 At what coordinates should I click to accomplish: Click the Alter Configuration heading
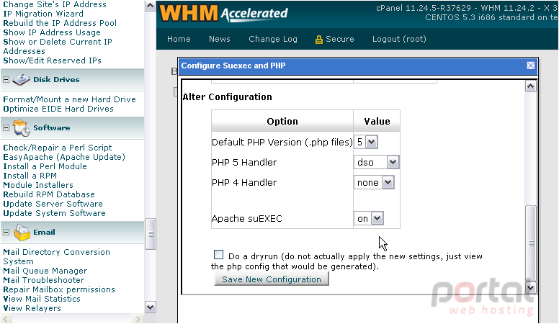(x=227, y=97)
